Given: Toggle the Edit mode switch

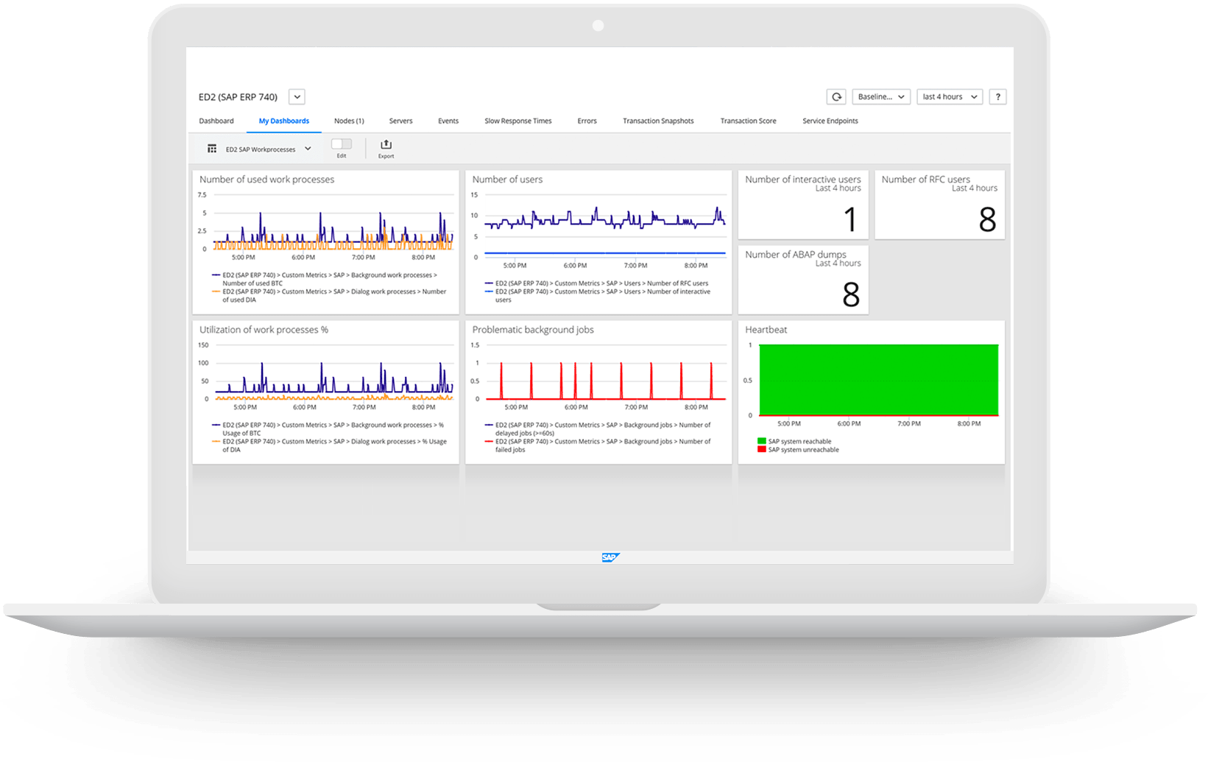Looking at the screenshot, I should pos(342,144).
